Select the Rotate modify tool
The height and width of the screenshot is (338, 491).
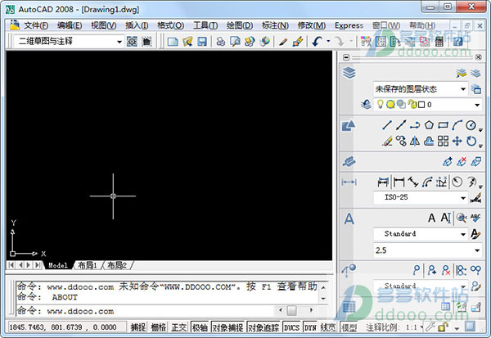471,141
